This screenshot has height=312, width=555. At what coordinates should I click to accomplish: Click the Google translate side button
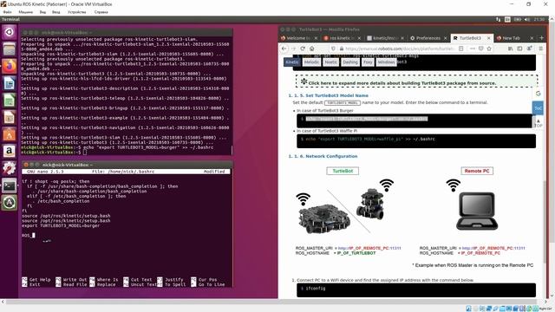coord(538,94)
